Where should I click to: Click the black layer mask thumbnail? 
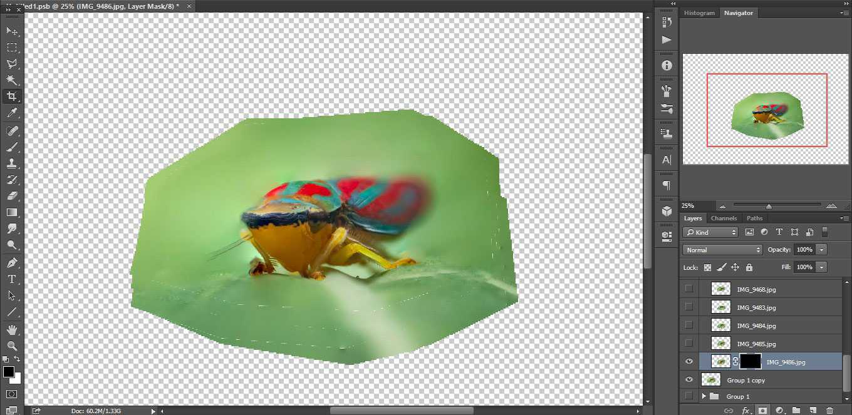751,361
